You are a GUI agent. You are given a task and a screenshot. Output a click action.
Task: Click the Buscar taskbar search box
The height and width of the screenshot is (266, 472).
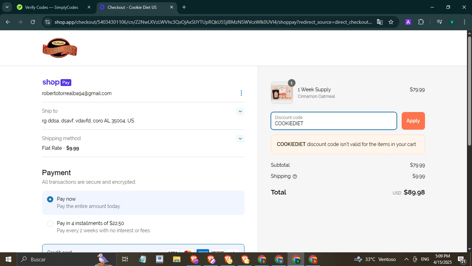point(67,259)
